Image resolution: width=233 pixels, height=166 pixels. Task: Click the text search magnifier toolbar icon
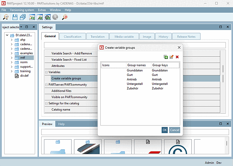(x=6, y=17)
